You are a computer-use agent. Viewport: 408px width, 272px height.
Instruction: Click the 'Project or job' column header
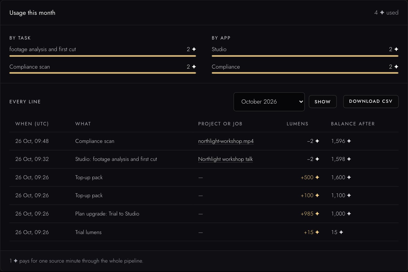tap(220, 124)
